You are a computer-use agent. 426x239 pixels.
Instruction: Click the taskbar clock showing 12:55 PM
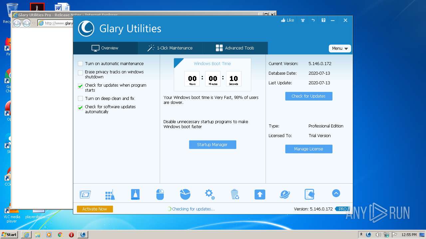pos(409,235)
